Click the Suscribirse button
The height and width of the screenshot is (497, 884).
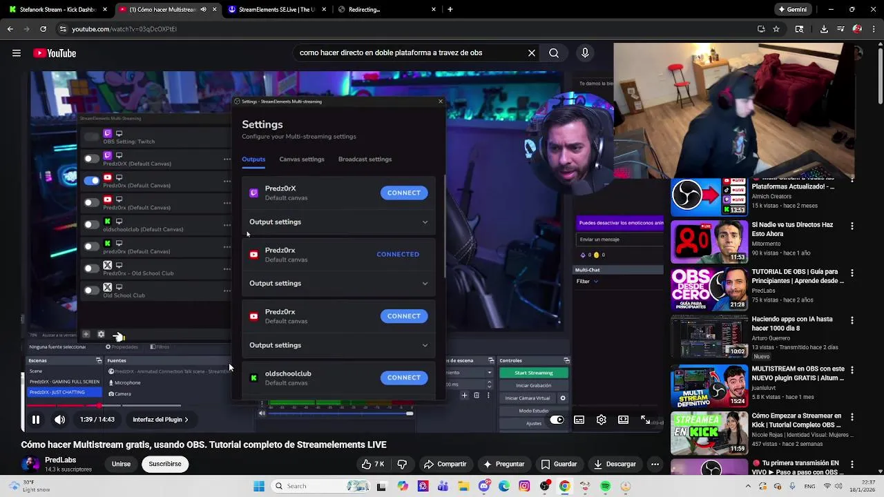[164, 464]
